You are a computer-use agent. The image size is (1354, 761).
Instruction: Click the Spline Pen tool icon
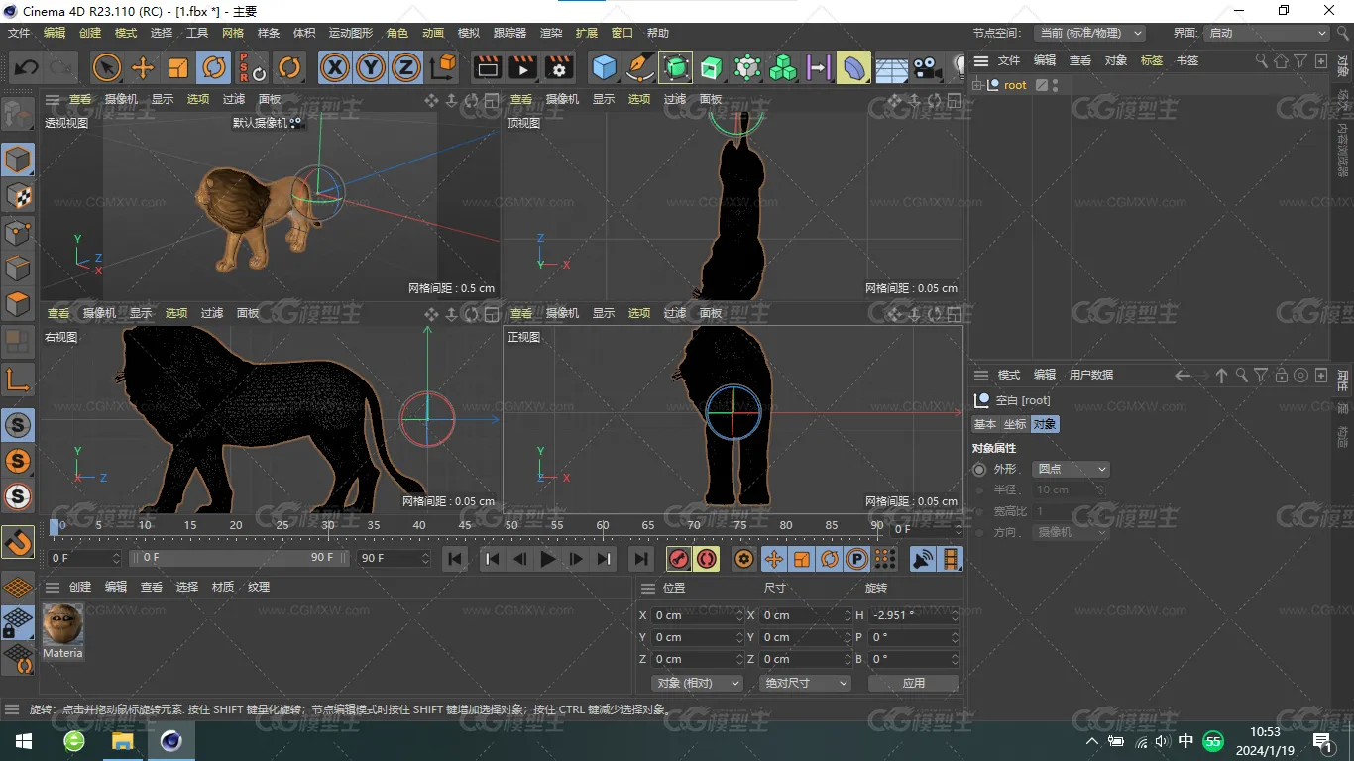click(641, 67)
